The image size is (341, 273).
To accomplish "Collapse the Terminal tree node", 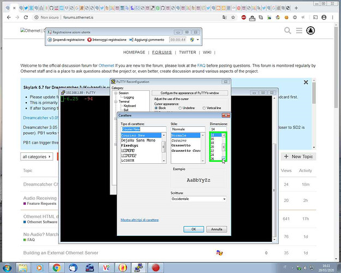I will coord(116,102).
